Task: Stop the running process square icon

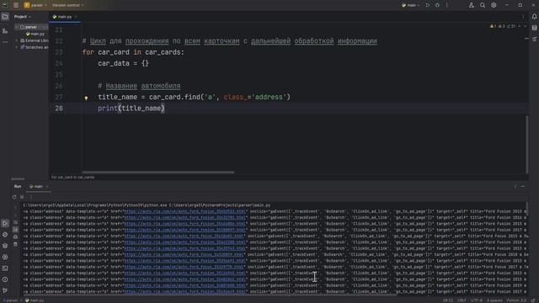Action: pos(22,197)
